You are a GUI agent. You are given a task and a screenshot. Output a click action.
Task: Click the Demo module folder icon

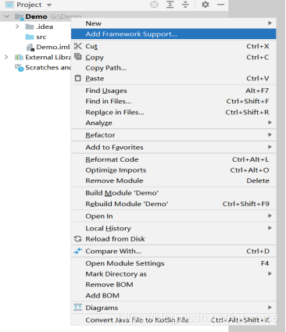(20, 16)
